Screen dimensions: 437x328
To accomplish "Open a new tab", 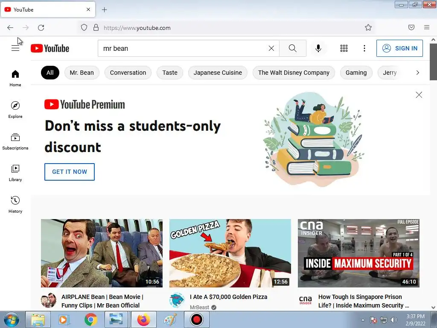I will [104, 10].
